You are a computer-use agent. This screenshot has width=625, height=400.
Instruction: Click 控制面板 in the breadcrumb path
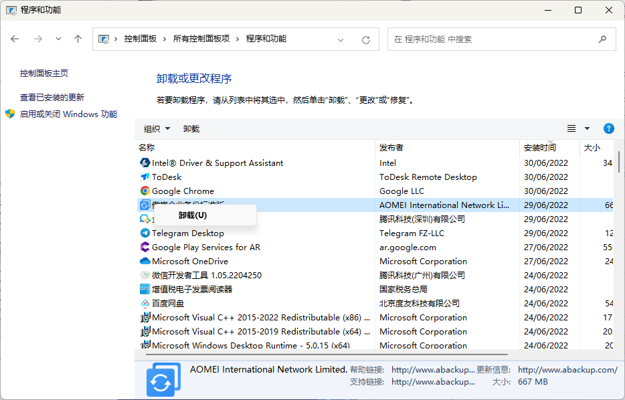pyautogui.click(x=140, y=39)
